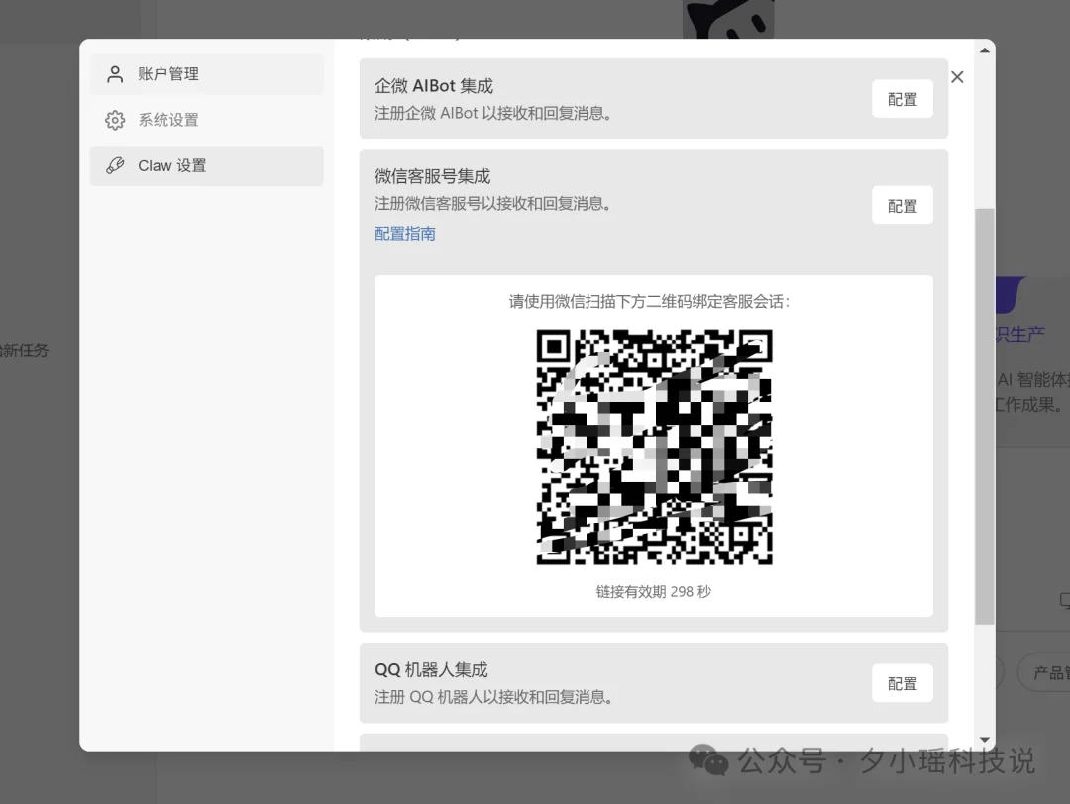Close the settings dialog with the X

[x=956, y=76]
